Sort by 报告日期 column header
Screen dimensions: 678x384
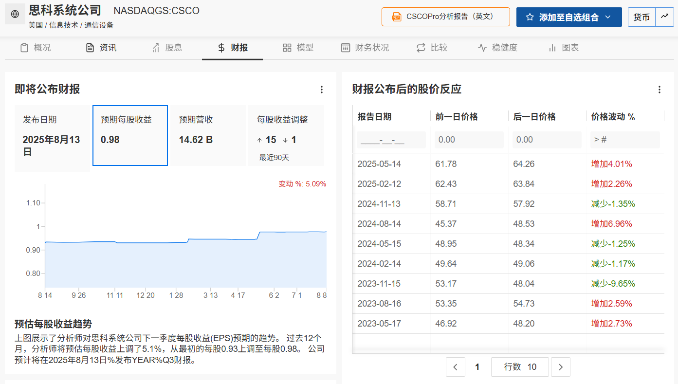(374, 117)
